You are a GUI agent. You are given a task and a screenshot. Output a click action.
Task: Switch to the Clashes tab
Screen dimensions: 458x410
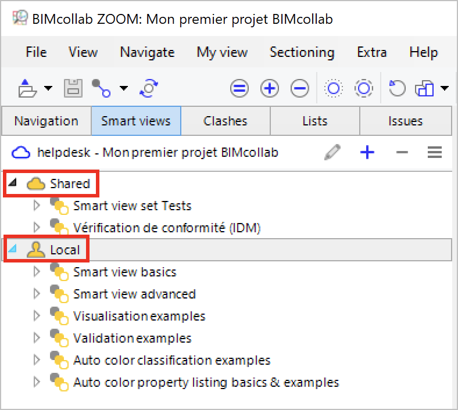225,121
